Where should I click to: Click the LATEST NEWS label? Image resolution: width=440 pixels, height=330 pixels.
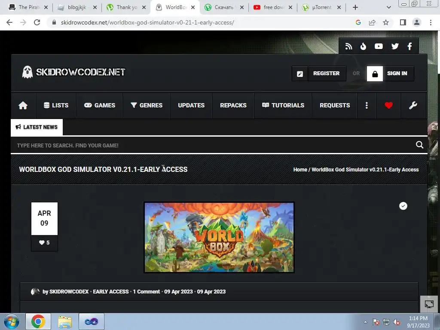coord(37,127)
